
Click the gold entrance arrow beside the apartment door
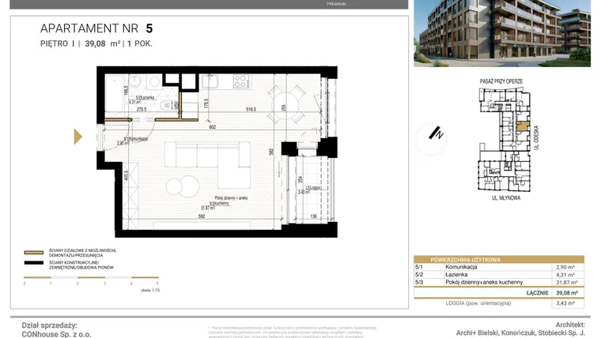click(77, 137)
